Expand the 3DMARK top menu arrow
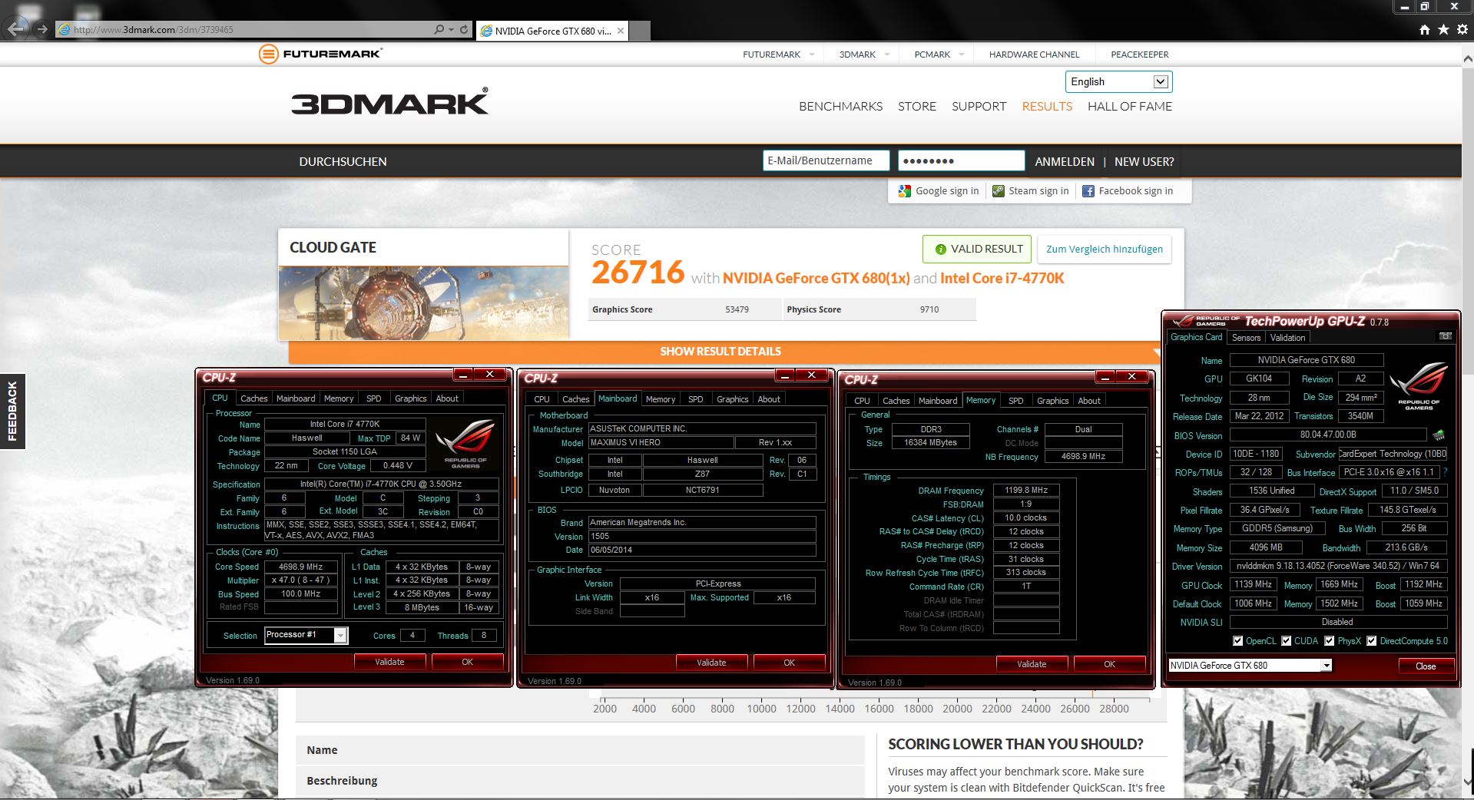This screenshot has height=800, width=1474. (x=887, y=55)
